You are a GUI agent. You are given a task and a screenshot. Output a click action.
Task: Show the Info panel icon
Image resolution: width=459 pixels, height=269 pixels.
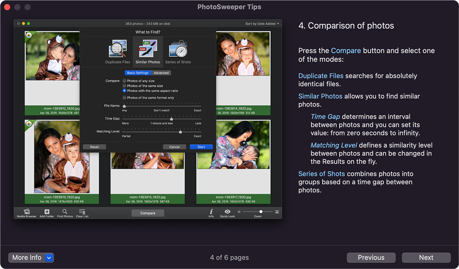pos(211,212)
